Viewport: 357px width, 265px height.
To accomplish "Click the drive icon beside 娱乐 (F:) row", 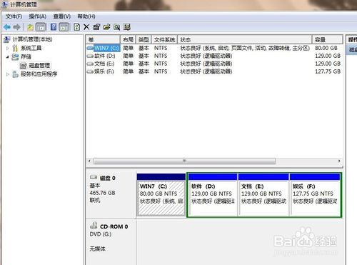I will point(90,71).
